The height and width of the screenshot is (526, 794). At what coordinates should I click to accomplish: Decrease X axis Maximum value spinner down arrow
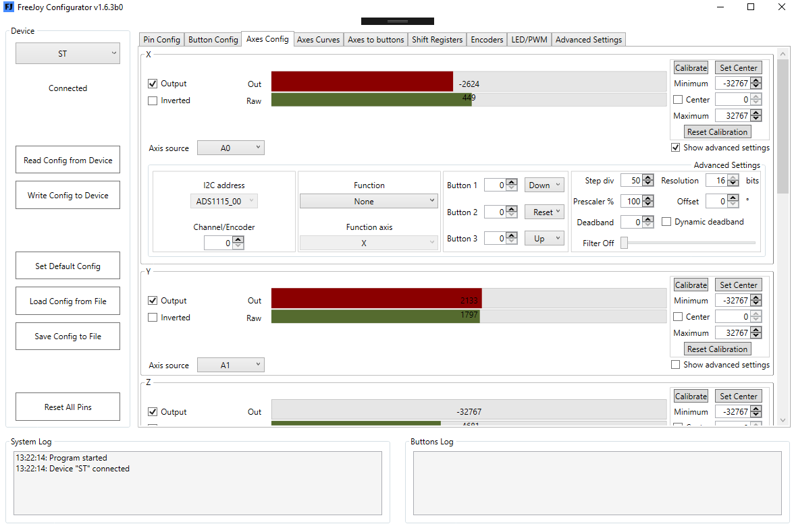point(756,119)
